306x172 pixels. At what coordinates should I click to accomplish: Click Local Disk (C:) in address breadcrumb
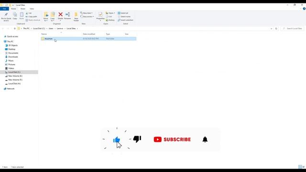(x=39, y=29)
